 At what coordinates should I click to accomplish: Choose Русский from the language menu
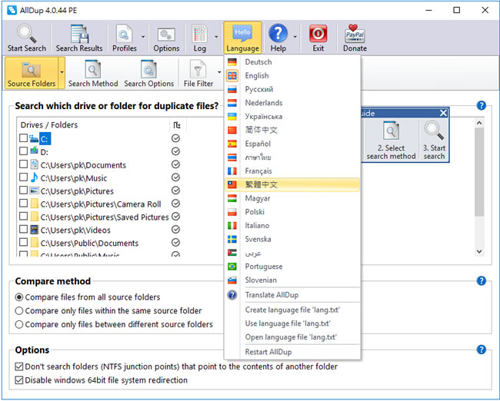click(292, 89)
